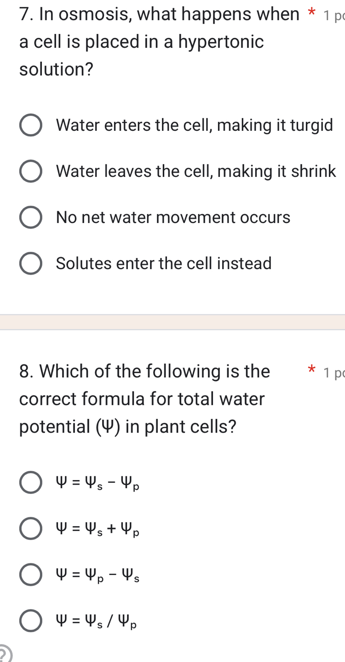Select the Ψ = Ψs − Ψp radio button

31,482
